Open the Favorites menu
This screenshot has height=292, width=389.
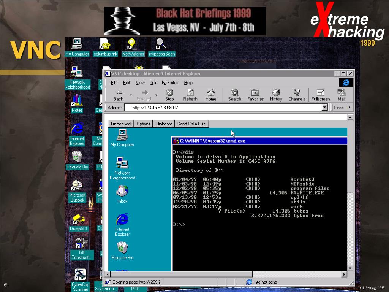pyautogui.click(x=170, y=83)
